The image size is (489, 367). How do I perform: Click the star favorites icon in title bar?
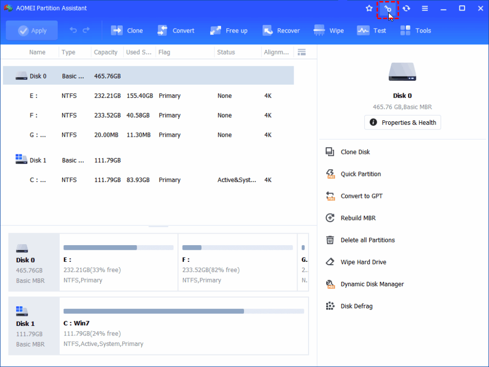[369, 9]
